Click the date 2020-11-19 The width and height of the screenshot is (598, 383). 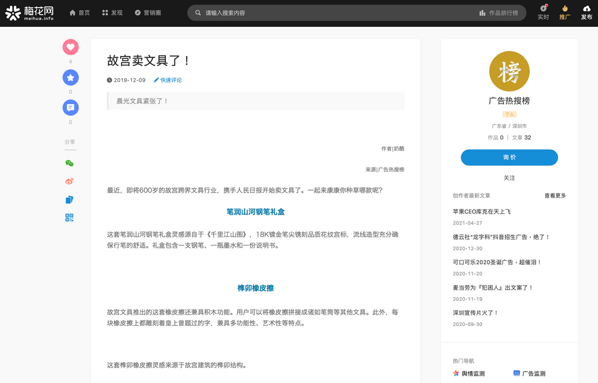pyautogui.click(x=468, y=299)
